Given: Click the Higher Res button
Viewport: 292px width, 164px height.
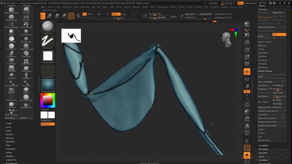Looking at the screenshot, I should [x=279, y=13].
